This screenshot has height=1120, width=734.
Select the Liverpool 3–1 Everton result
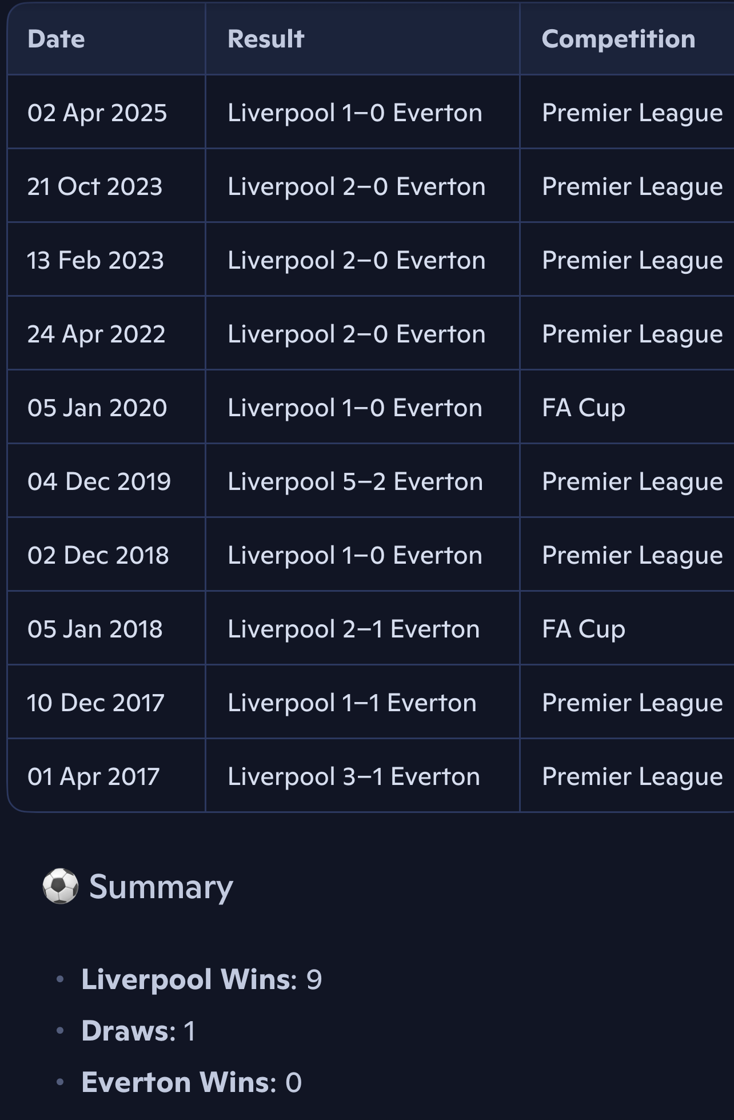click(x=354, y=776)
